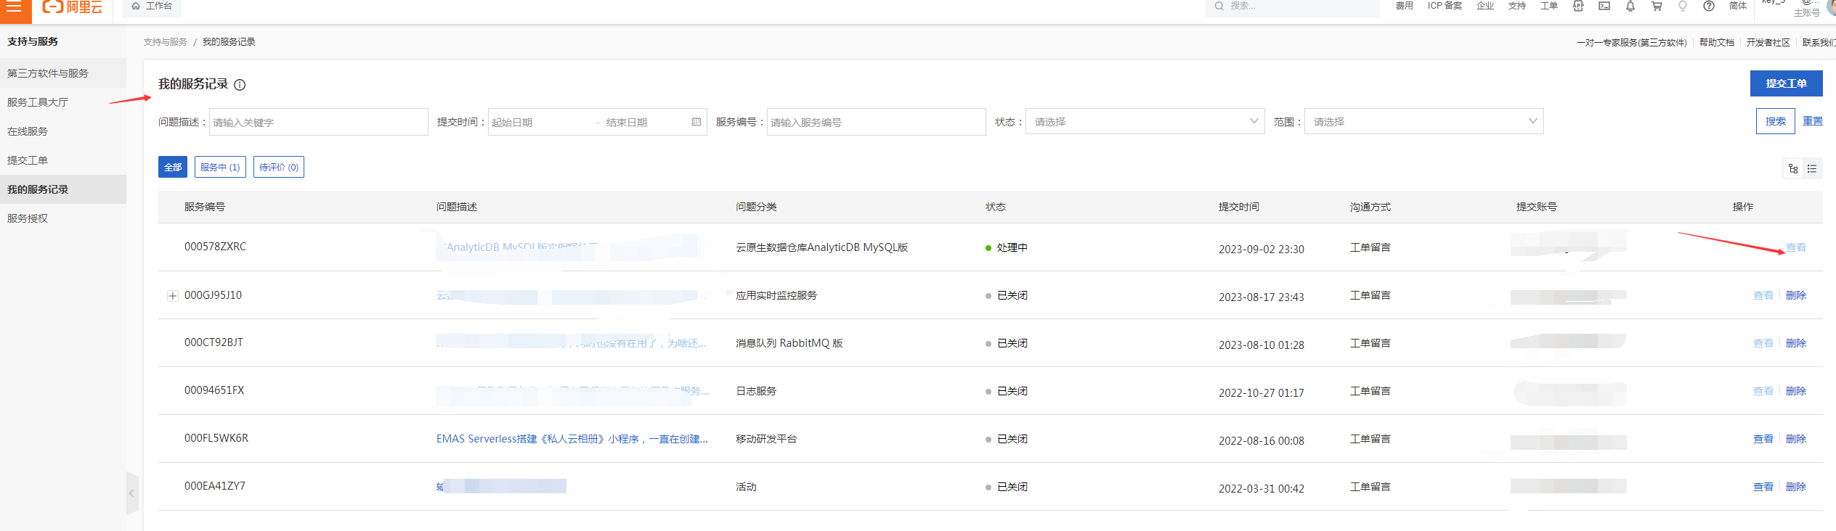Viewport: 1836px width, 531px height.
Task: Open the 企业 menu
Action: click(x=1485, y=6)
